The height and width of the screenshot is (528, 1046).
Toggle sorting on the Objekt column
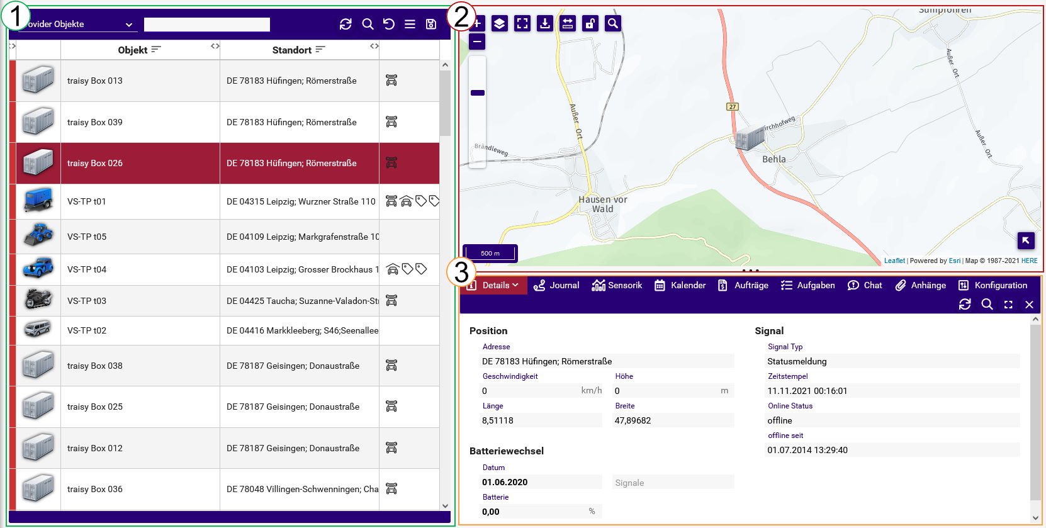pos(156,50)
